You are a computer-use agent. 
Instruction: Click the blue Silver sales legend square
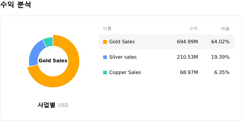105,57
